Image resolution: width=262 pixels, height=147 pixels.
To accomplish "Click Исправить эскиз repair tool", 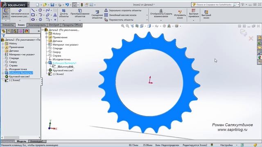I will pyautogui.click(x=180, y=14).
